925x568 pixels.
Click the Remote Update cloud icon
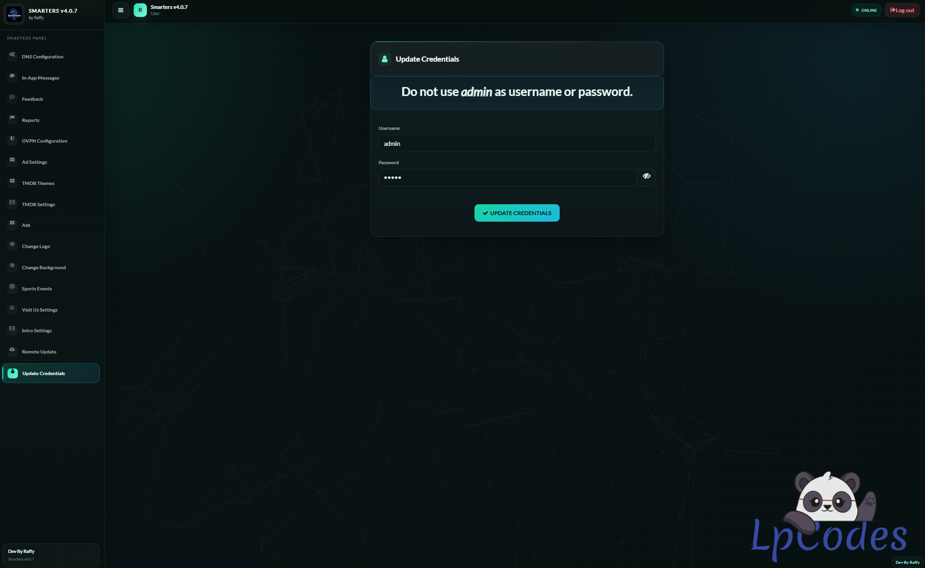pos(12,350)
